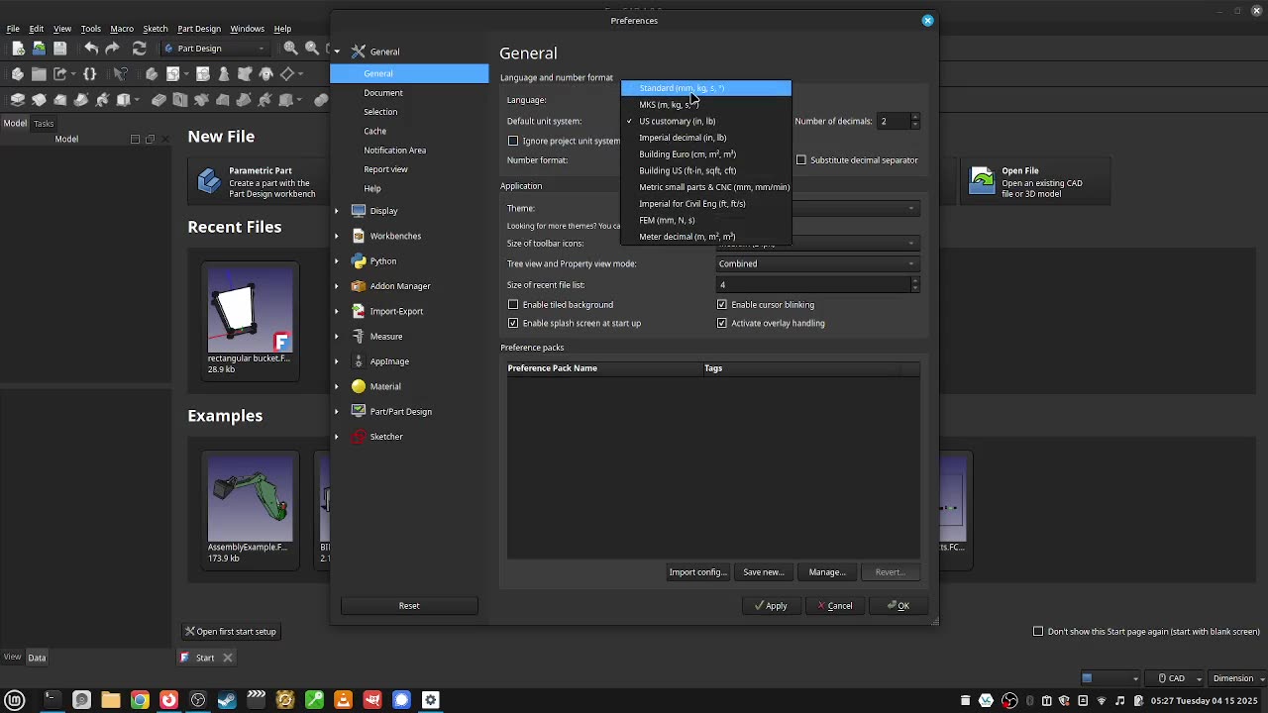Viewport: 1268px width, 713px height.
Task: Click the Additive Loft icon
Action: click(60, 99)
